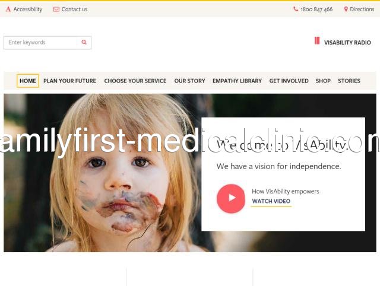
Task: Click the child's hero banner image
Action: pos(103,173)
